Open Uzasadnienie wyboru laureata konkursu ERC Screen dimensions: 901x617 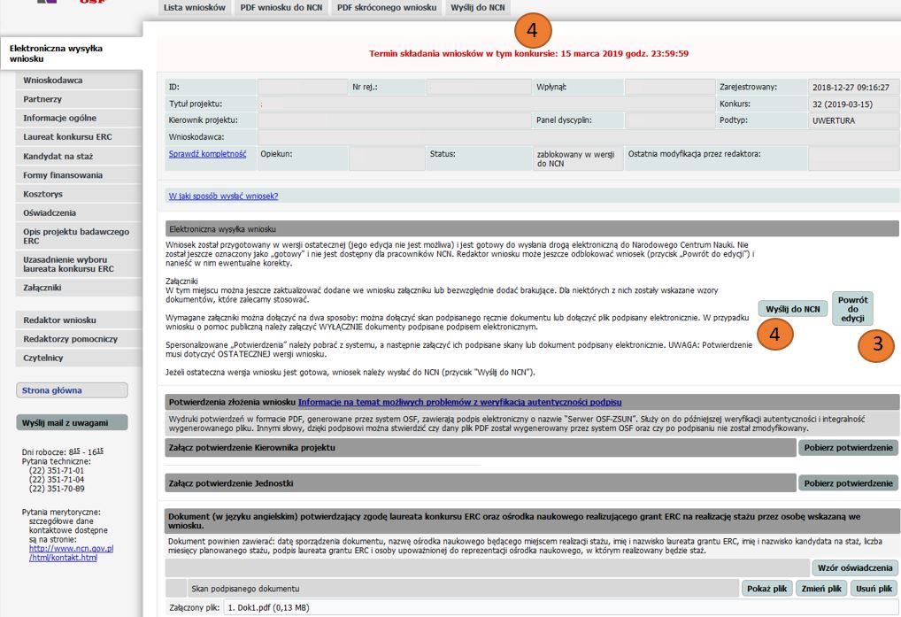point(79,265)
